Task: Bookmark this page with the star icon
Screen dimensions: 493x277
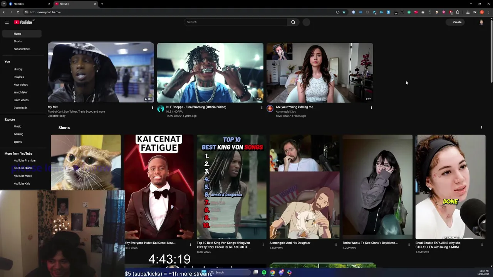Action: coord(344,12)
